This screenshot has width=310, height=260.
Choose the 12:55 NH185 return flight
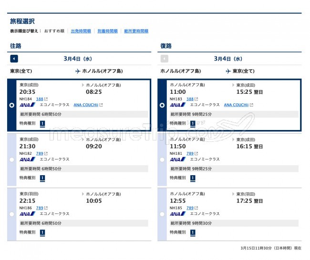point(162,214)
